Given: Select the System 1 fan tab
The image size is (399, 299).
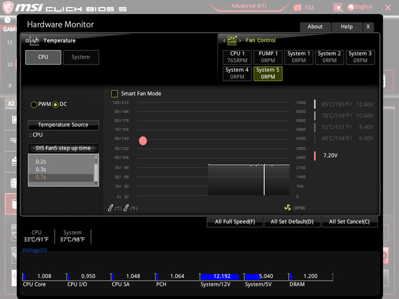Looking at the screenshot, I should click(299, 57).
